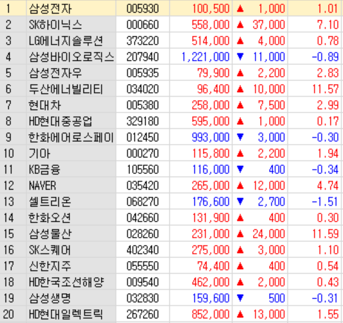The height and width of the screenshot is (323, 343).
Task: Click stock code 035420
Action: click(143, 186)
